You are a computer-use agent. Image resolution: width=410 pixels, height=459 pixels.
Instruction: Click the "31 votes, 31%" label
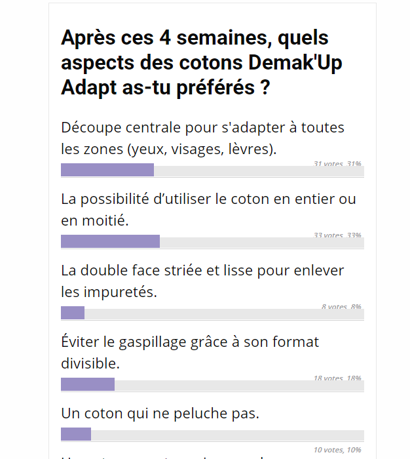point(337,163)
